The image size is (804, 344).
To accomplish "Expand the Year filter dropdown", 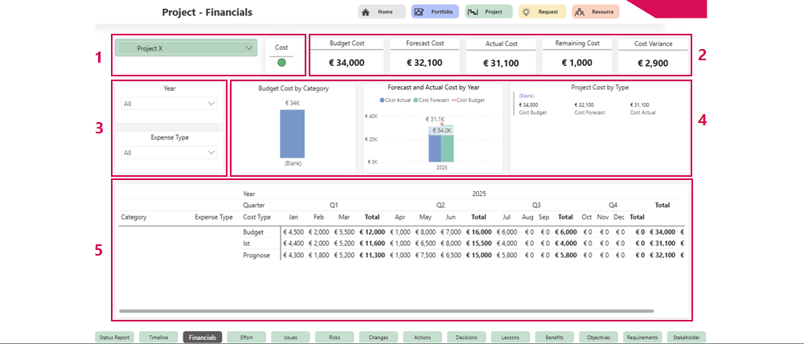I will click(169, 104).
